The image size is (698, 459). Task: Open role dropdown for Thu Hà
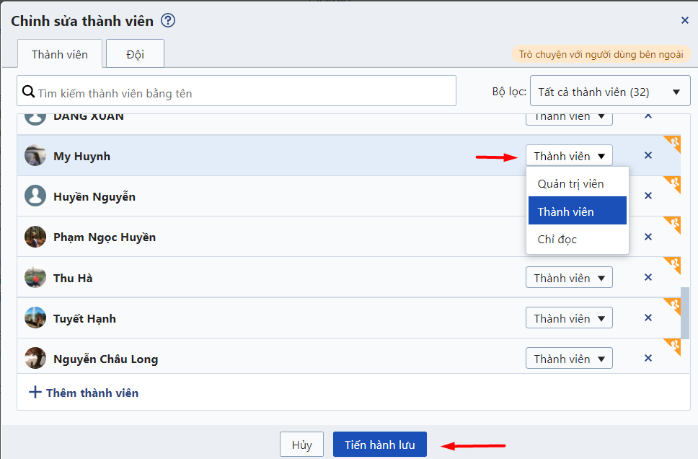point(569,277)
